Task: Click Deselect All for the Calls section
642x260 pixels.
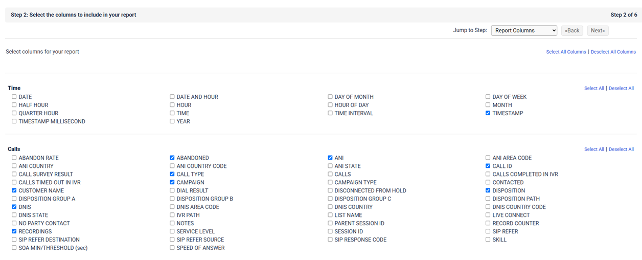Action: (x=621, y=149)
